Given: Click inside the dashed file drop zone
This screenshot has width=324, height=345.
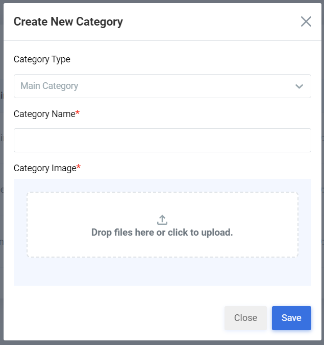Looking at the screenshot, I should pos(162,224).
